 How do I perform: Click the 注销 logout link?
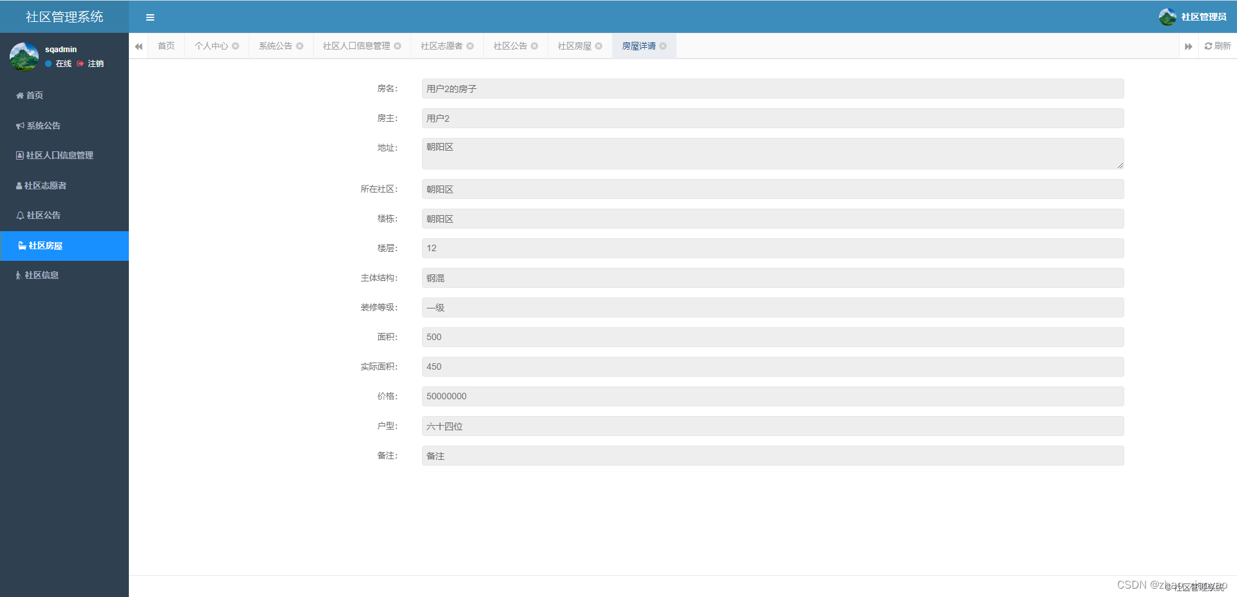tap(90, 64)
